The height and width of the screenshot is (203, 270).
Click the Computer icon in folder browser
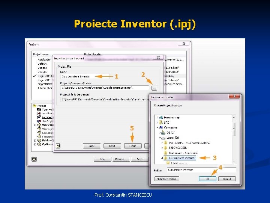161,127
